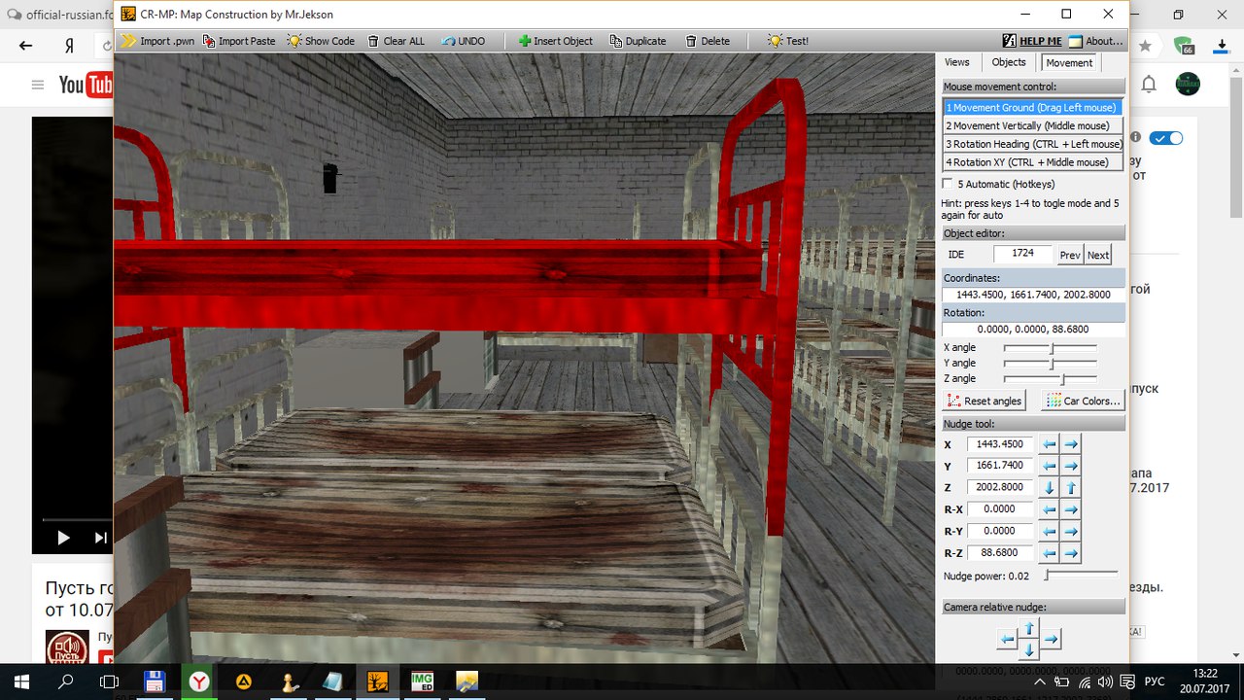Open taskbar search magnifier

tap(66, 682)
